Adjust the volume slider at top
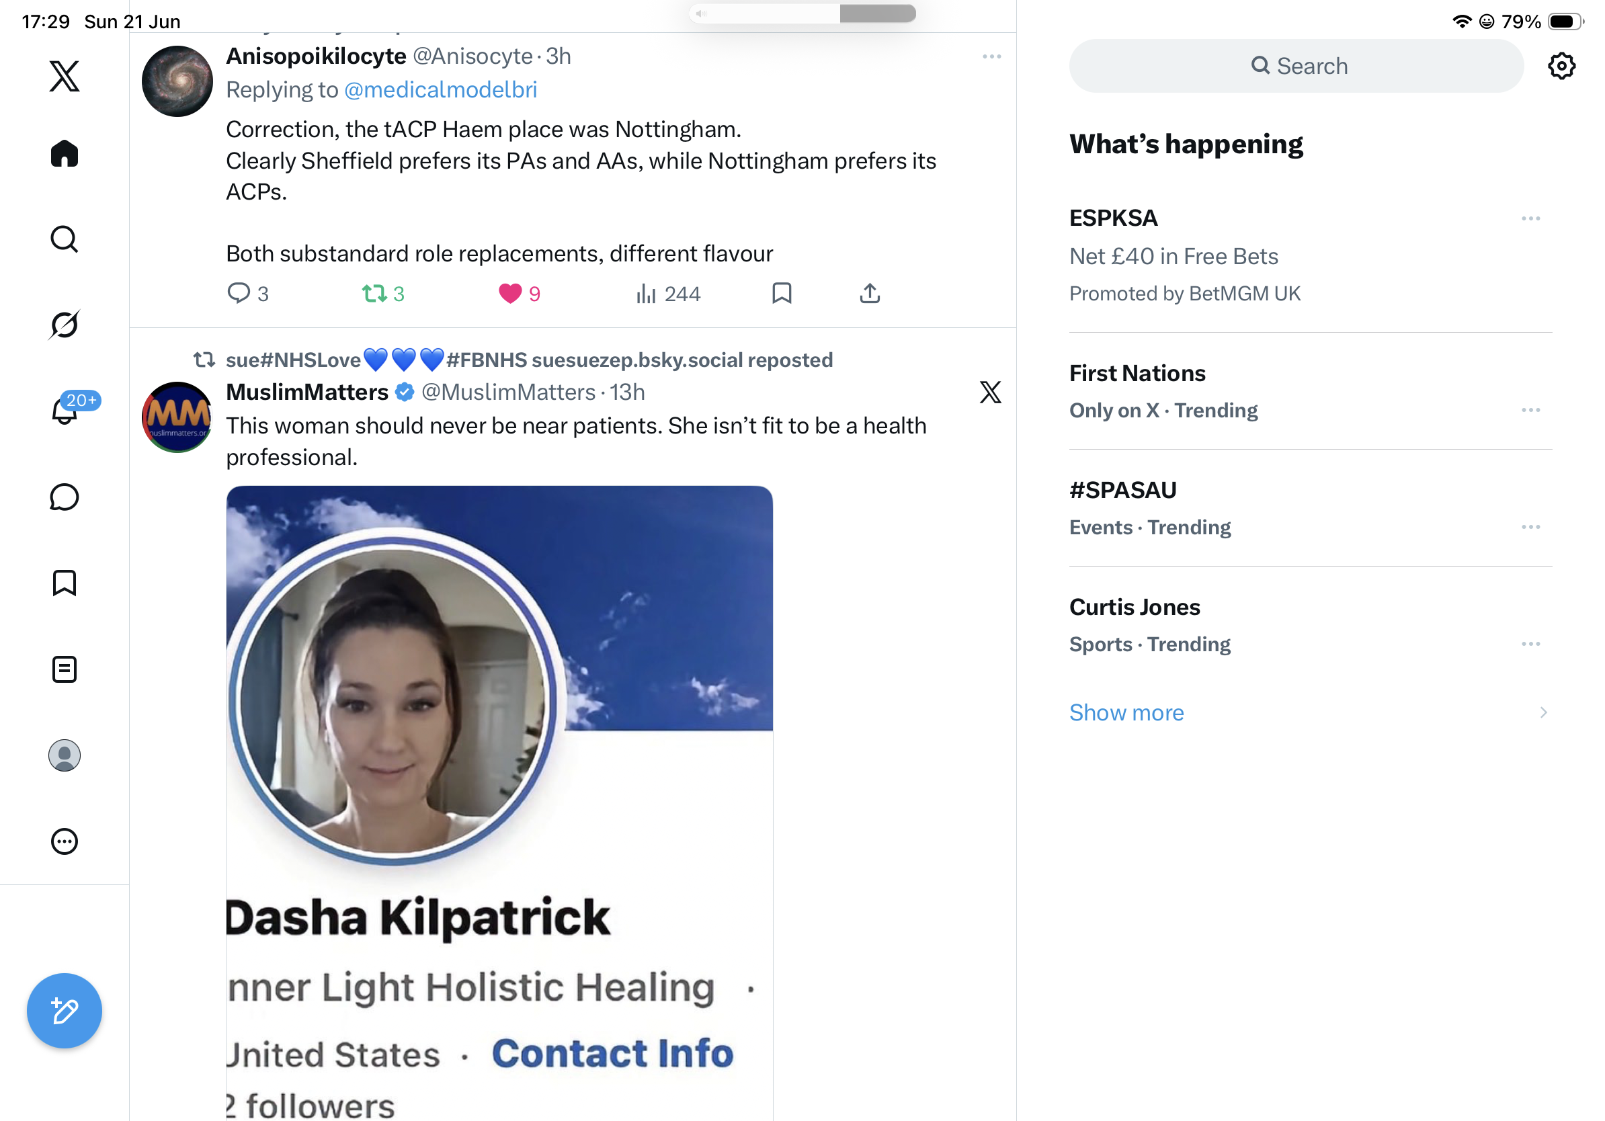Viewport: 1605px width, 1121px height. click(x=802, y=13)
